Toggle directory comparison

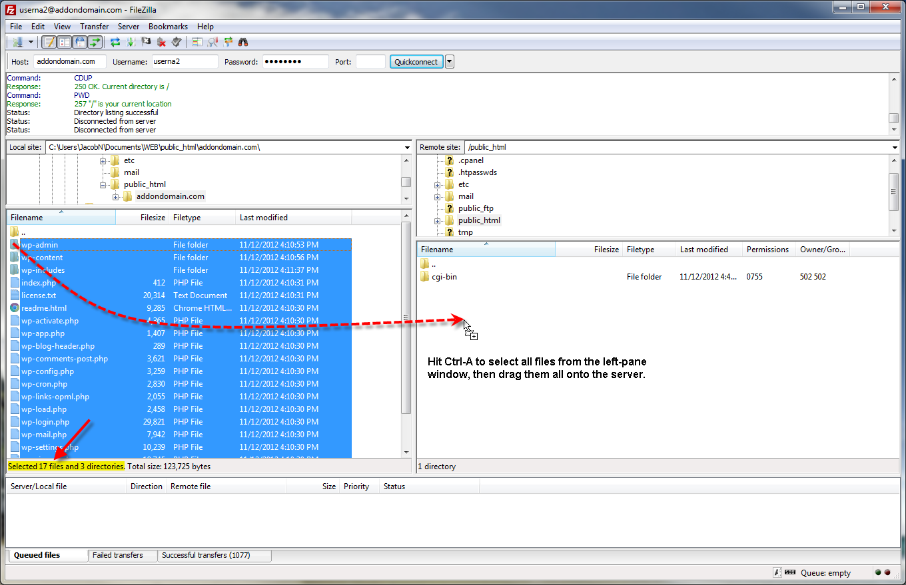coord(213,42)
